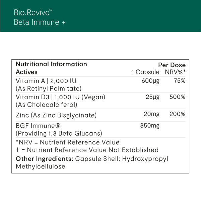Viewport: 201px width, 201px height.
Task: Click the Nutrient Reference Value Not Established footnote
Action: [87, 150]
